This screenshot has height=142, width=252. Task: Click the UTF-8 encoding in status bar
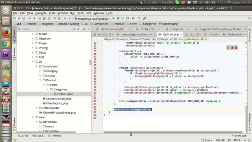(x=237, y=140)
